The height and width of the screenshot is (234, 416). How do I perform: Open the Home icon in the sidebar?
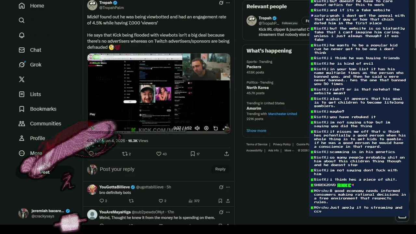pyautogui.click(x=22, y=6)
